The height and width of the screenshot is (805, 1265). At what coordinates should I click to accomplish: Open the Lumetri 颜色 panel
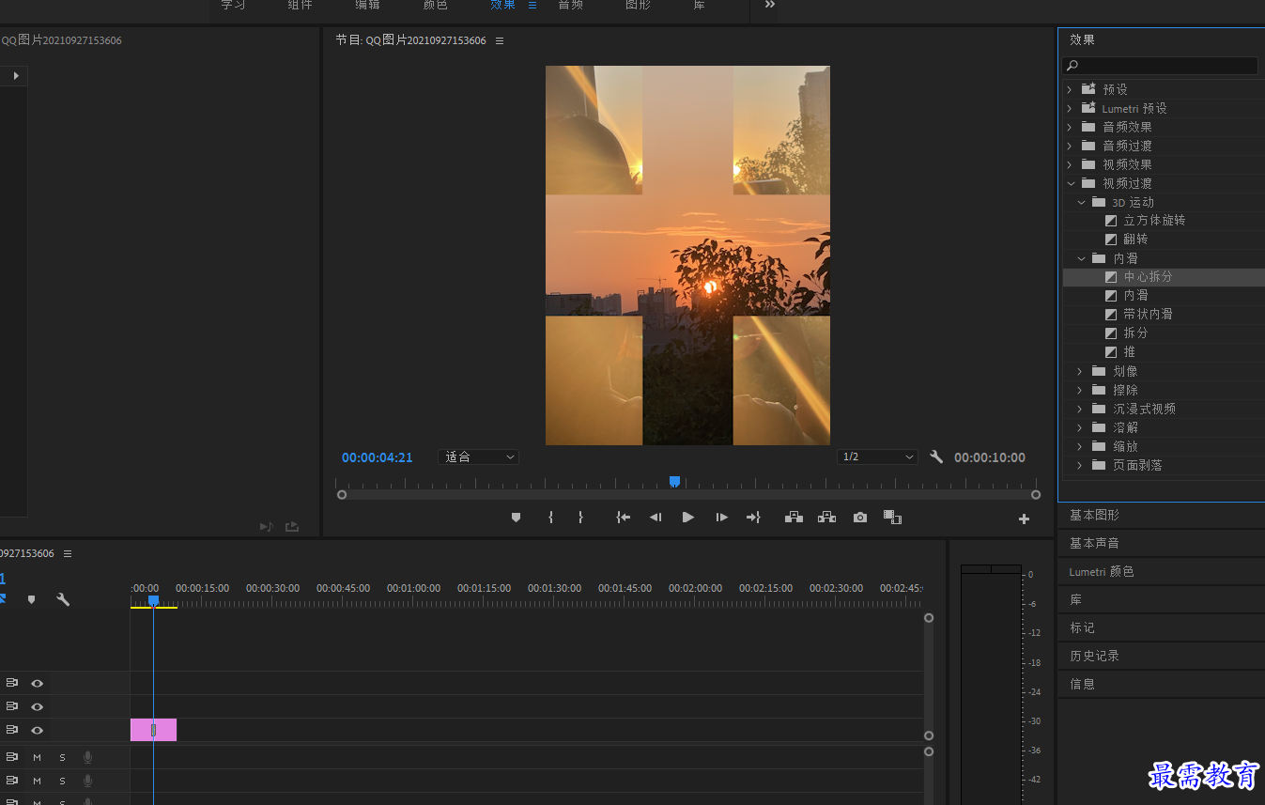click(x=1101, y=571)
